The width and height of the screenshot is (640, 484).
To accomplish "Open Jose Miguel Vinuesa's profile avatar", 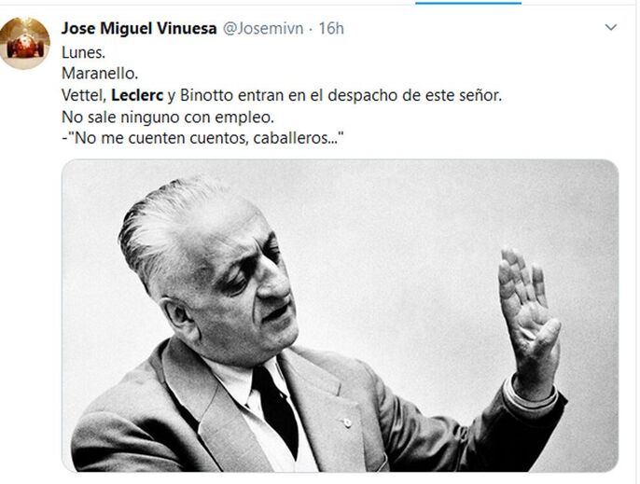I will coord(25,43).
